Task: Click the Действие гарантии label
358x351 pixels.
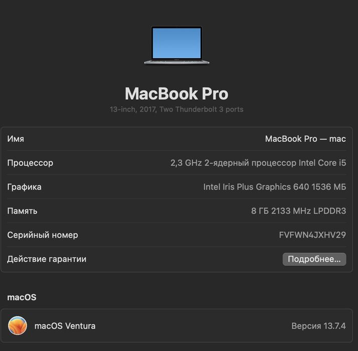Action: pos(47,259)
